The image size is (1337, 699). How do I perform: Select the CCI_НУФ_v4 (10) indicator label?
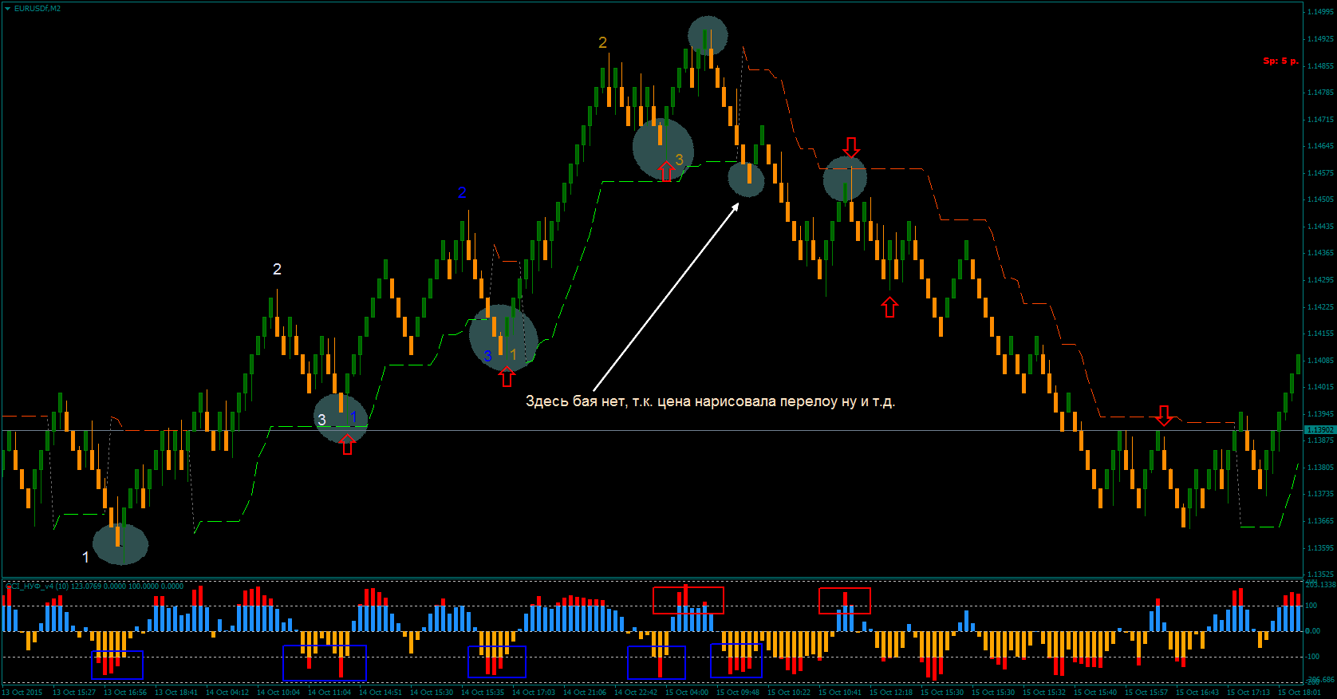[x=94, y=586]
